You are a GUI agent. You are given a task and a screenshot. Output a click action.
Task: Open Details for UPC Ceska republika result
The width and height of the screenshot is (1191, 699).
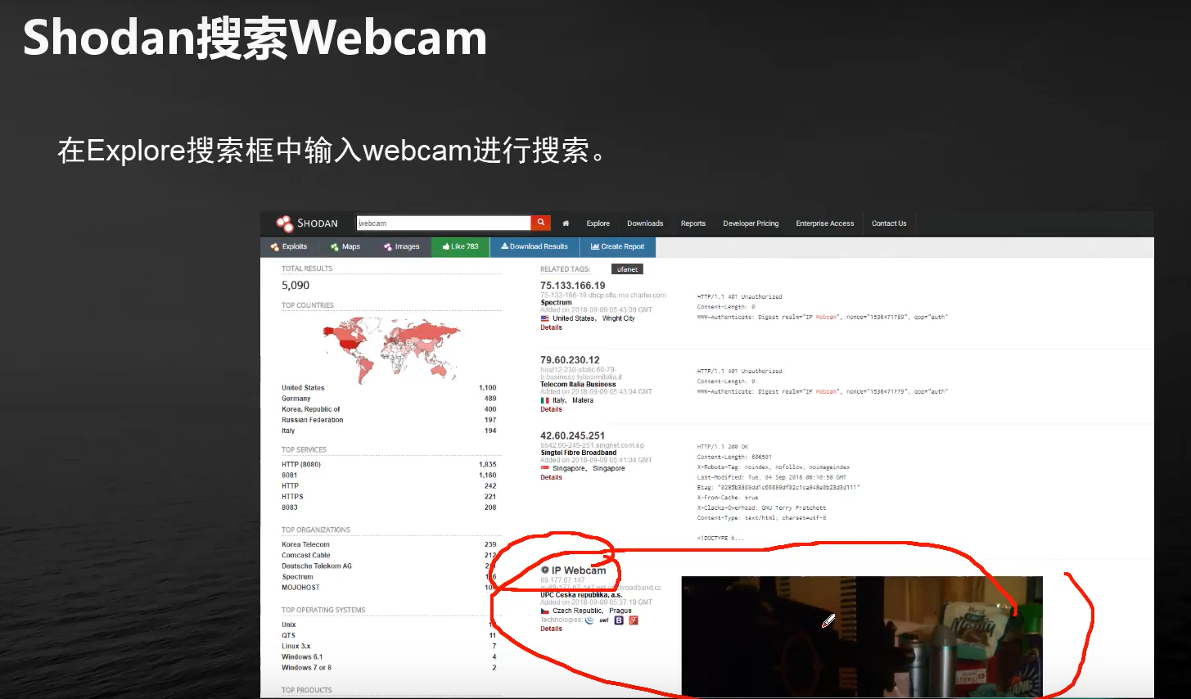pos(551,629)
